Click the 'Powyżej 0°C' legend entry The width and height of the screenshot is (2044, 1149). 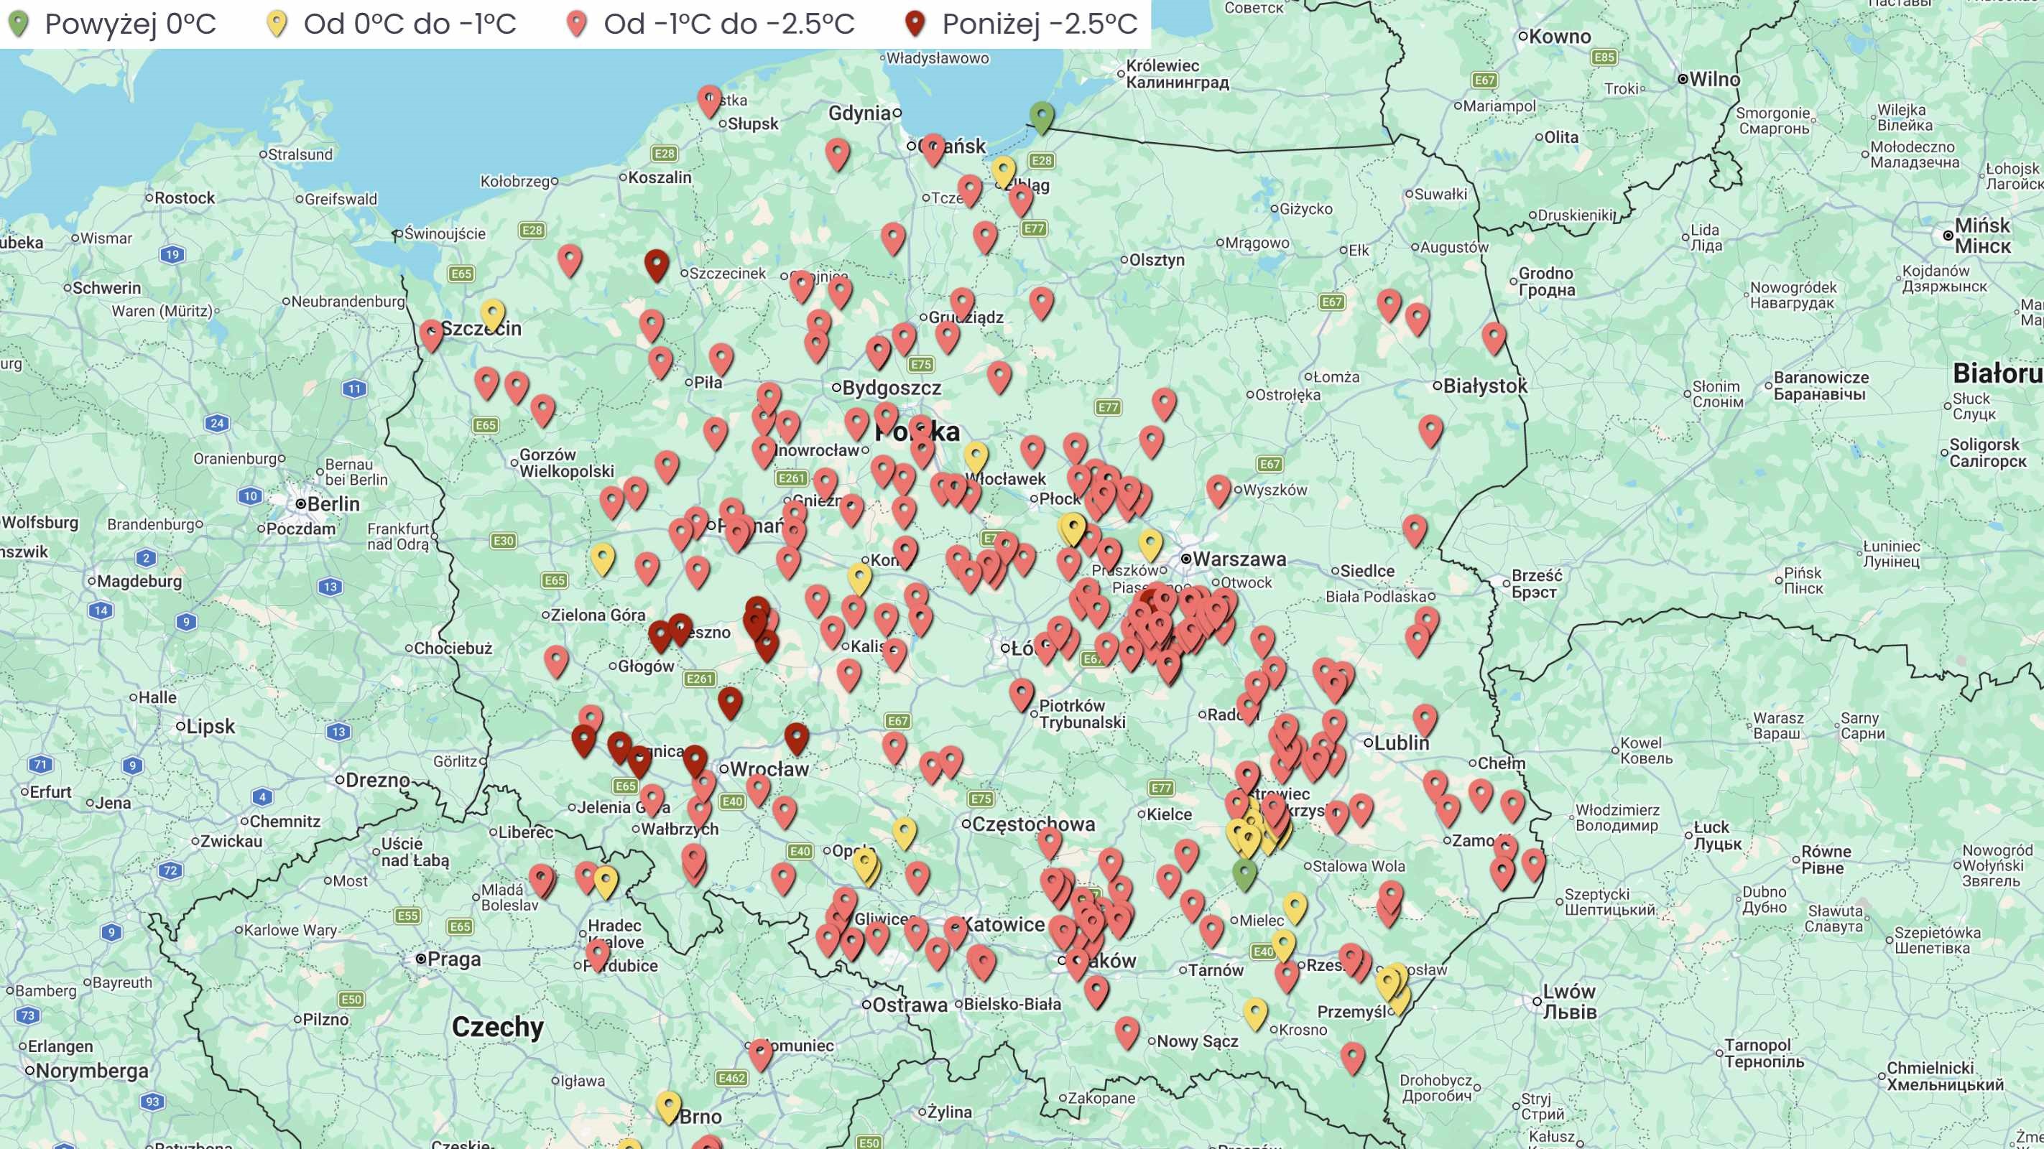pos(129,24)
